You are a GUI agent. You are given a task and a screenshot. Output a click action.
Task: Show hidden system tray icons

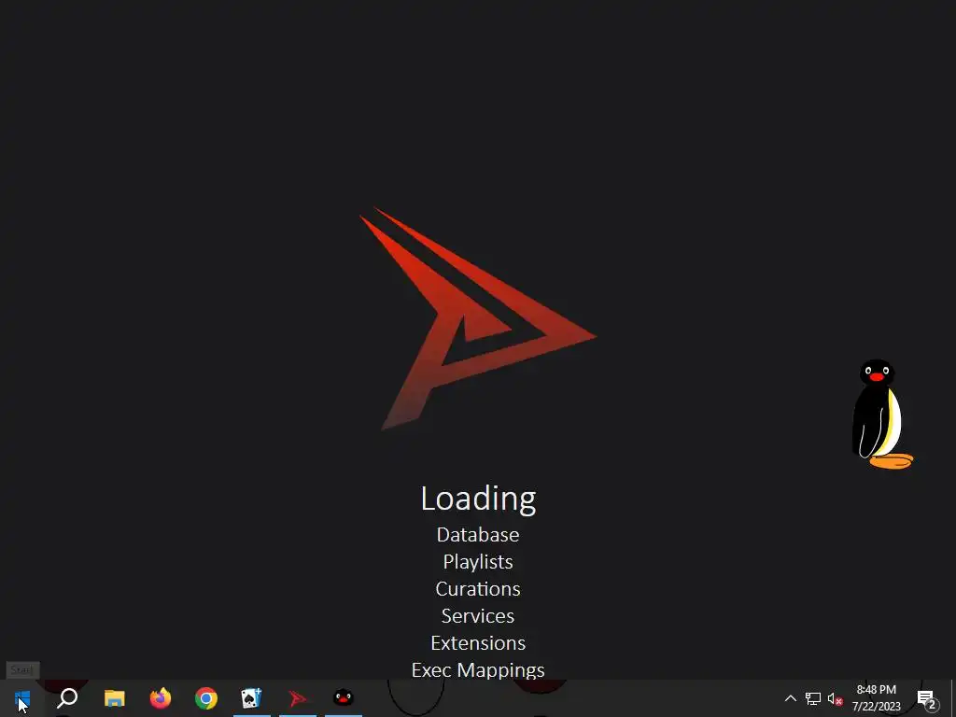(790, 698)
